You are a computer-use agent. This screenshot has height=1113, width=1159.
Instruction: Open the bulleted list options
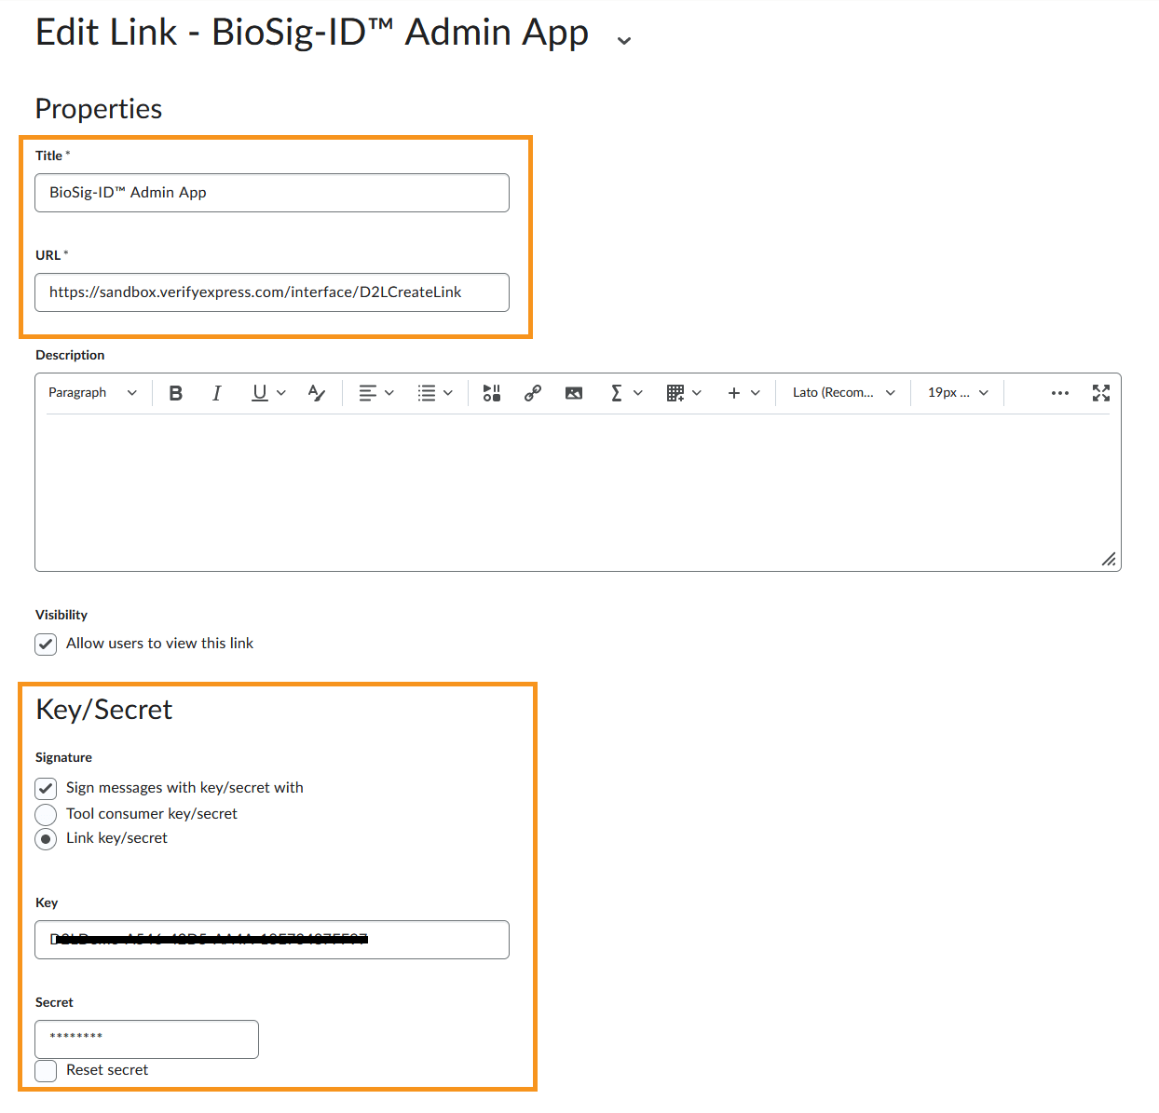pyautogui.click(x=435, y=393)
